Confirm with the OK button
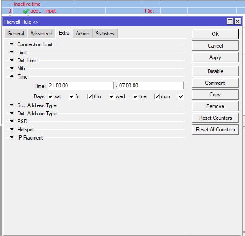 [x=215, y=34]
